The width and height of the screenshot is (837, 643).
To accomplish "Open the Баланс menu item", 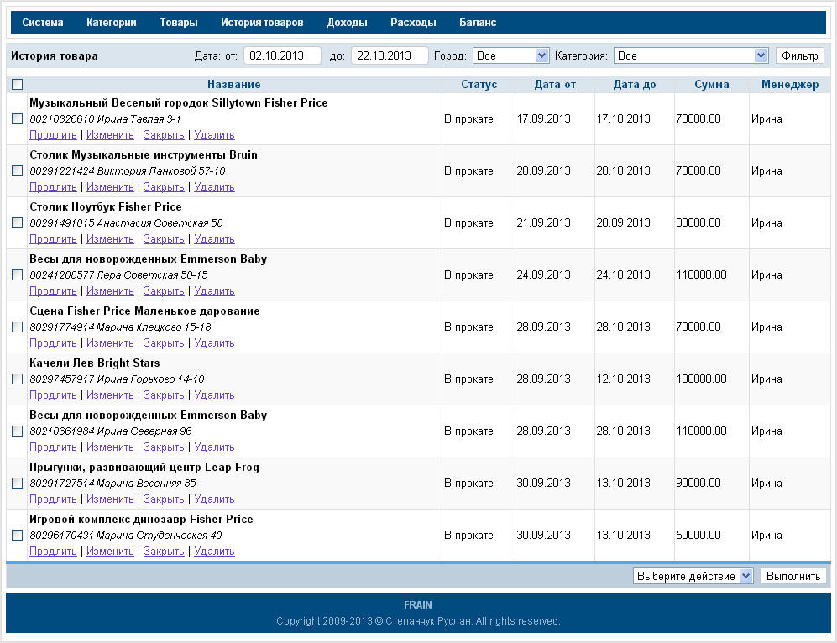I will point(478,23).
